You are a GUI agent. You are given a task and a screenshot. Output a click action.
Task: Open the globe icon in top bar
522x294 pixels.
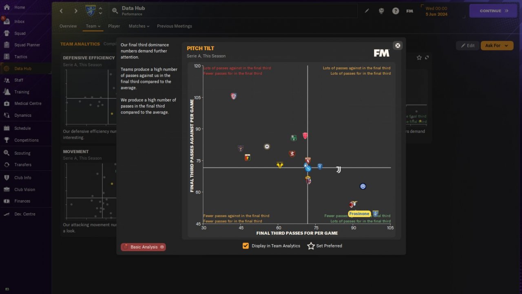coord(381,11)
